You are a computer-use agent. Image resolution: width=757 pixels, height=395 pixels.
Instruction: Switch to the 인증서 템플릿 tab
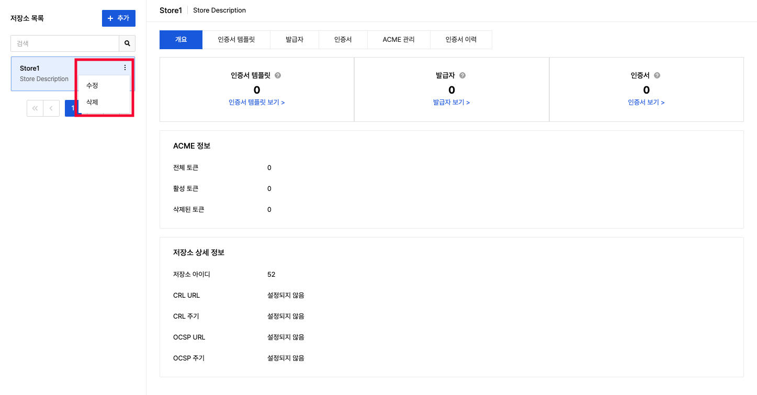(236, 40)
